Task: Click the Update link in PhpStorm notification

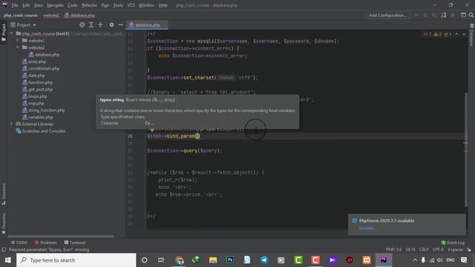Action: tap(367, 228)
